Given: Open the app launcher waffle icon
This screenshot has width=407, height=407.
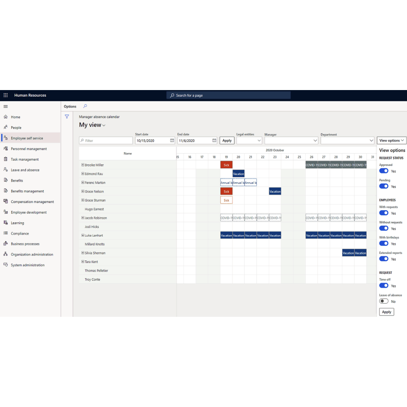Looking at the screenshot, I should (6, 95).
